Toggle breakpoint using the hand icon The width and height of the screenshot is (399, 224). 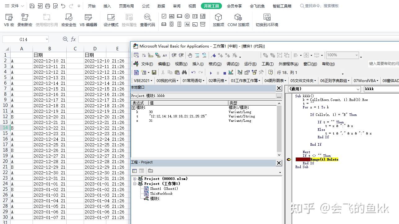point(190,55)
